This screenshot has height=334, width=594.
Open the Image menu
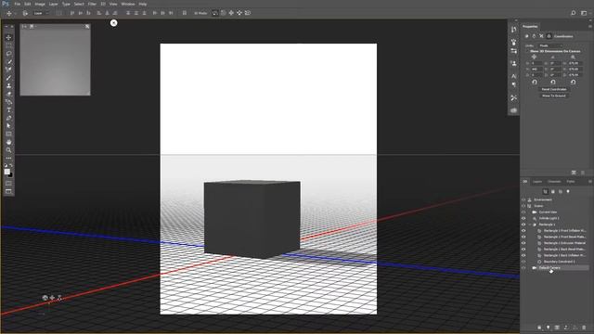[x=40, y=4]
